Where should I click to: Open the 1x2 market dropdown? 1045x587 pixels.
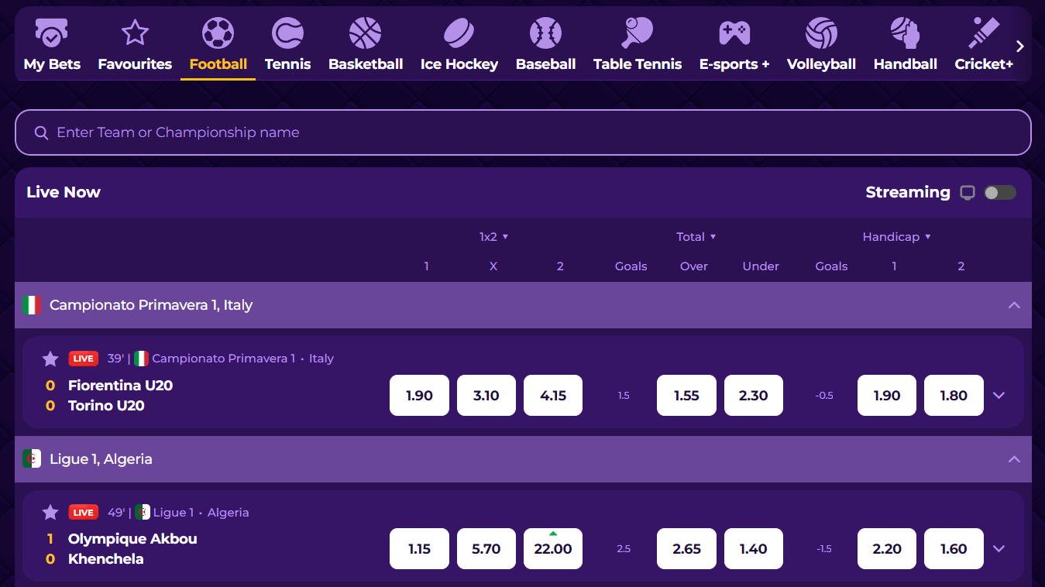[493, 237]
